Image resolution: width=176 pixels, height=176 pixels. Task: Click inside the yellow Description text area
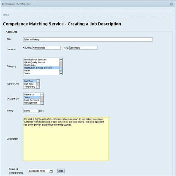point(66,139)
